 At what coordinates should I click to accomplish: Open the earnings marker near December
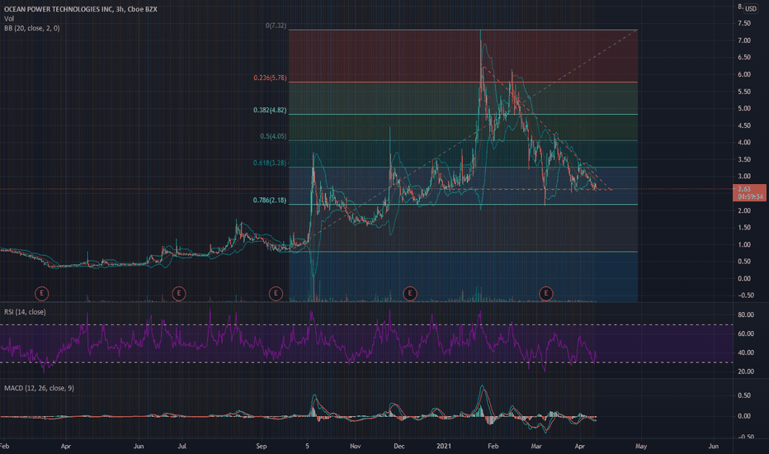410,294
